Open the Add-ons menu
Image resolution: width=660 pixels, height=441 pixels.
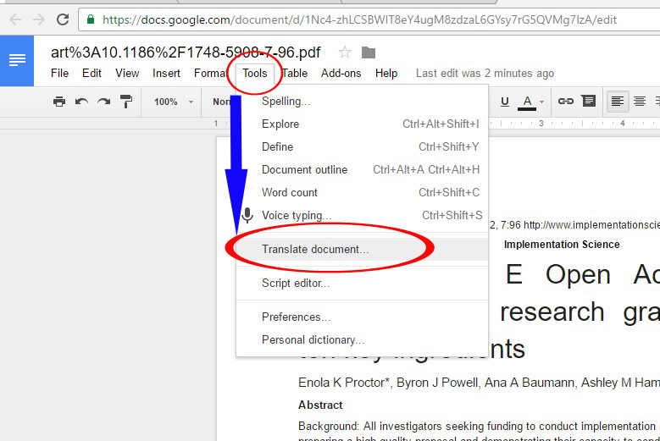click(x=341, y=74)
